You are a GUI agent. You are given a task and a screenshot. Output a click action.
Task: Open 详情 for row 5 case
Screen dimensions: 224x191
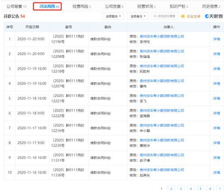pos(217,99)
